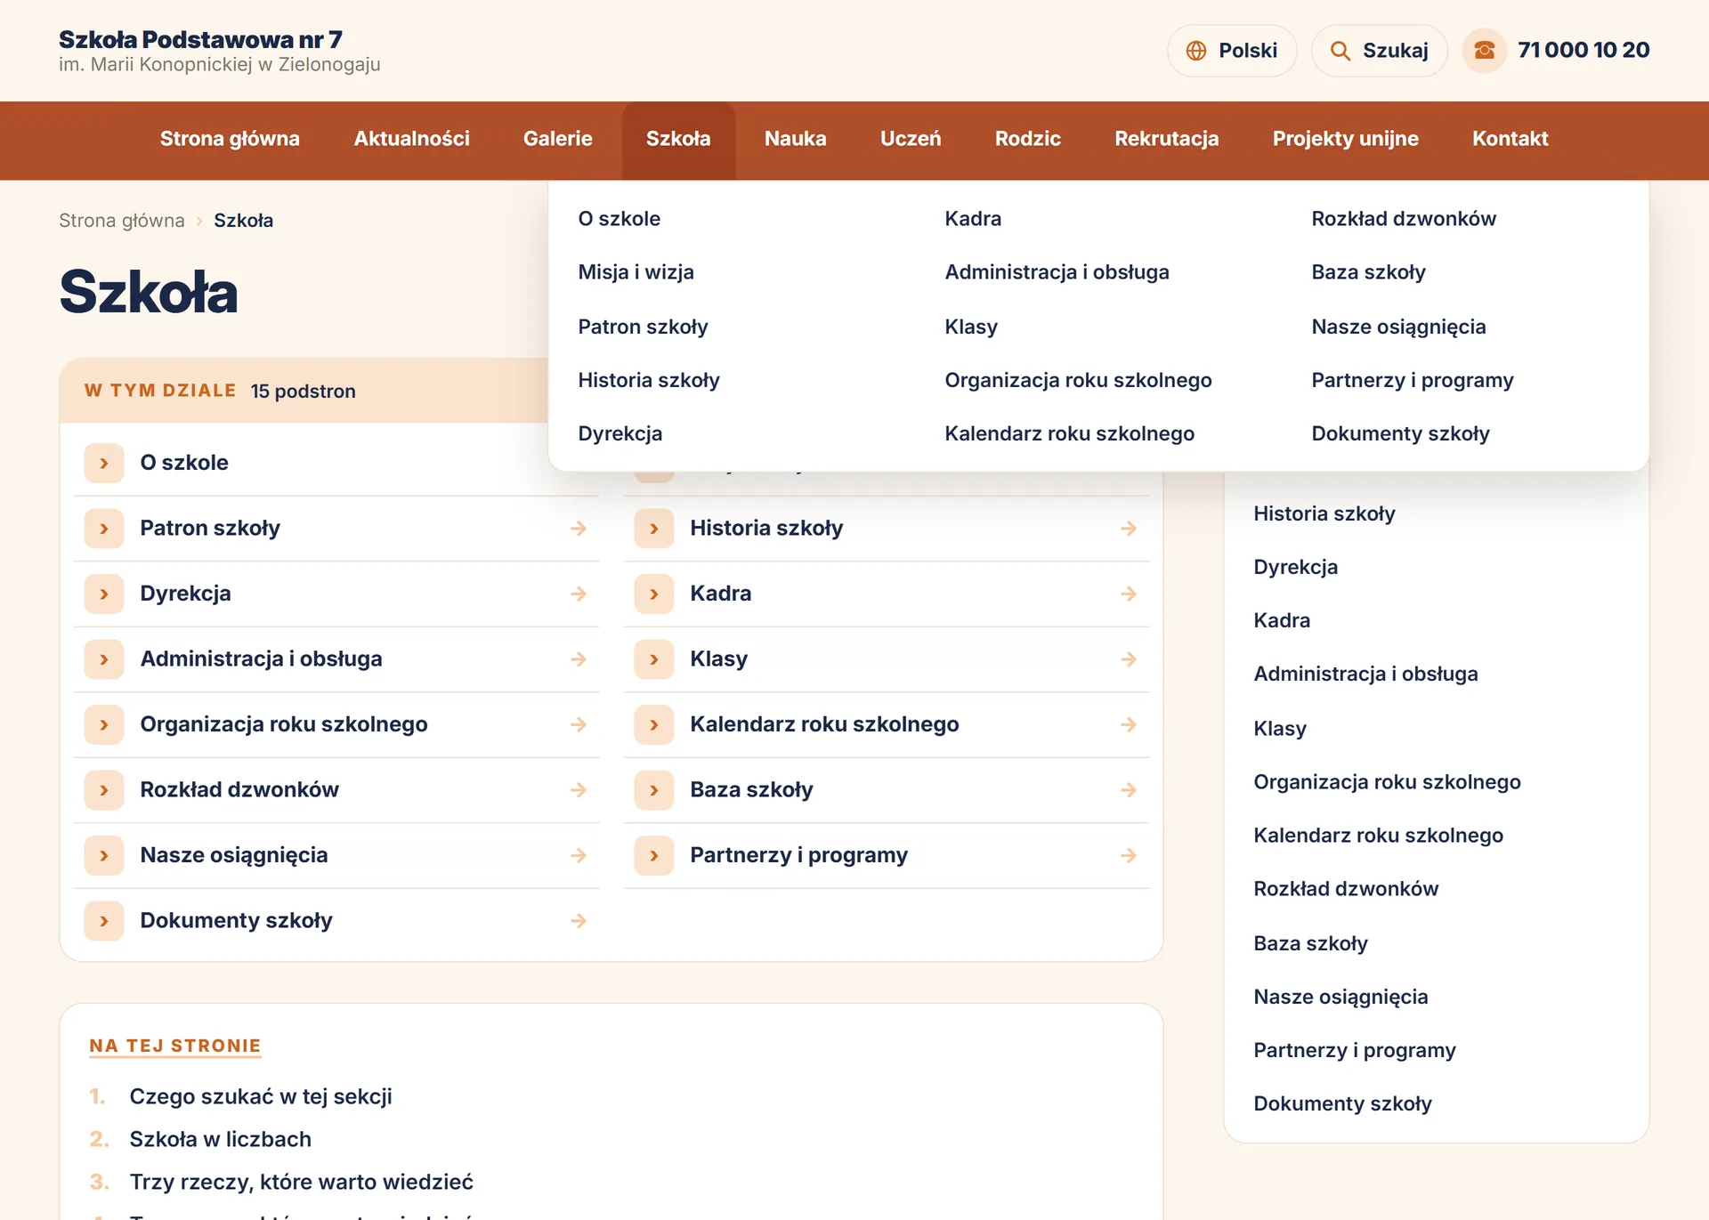The image size is (1709, 1220).
Task: Click the chevron icon beside Historia szkoły row
Action: click(654, 529)
